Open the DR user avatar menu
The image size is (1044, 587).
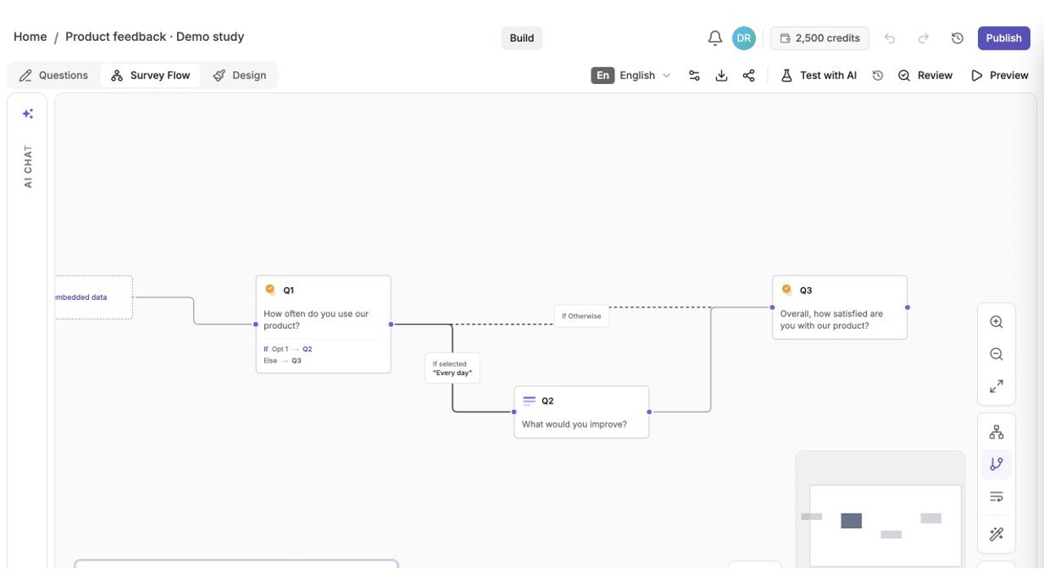(744, 38)
